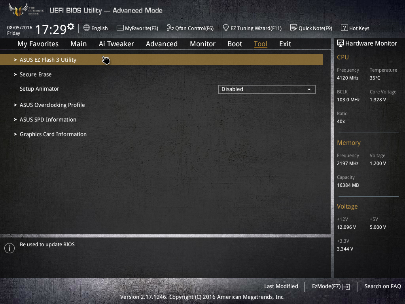Open Qfan Control(F6)
405x304 pixels.
point(190,28)
